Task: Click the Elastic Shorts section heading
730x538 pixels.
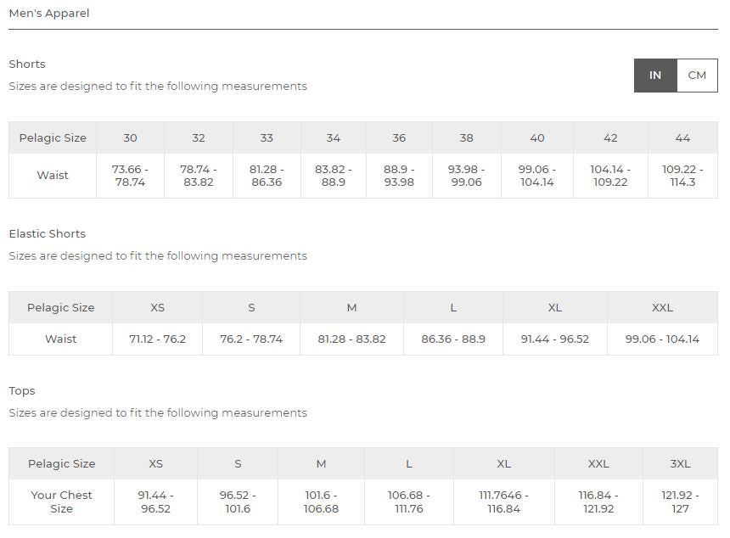Action: pyautogui.click(x=48, y=234)
